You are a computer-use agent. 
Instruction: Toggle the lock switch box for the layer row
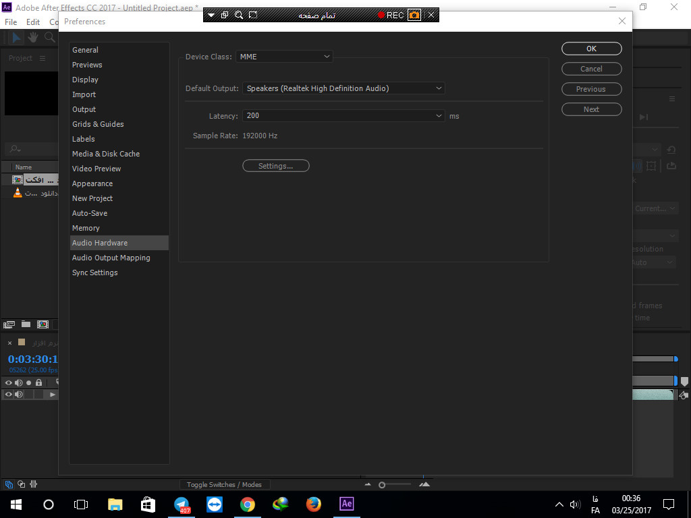click(x=38, y=394)
